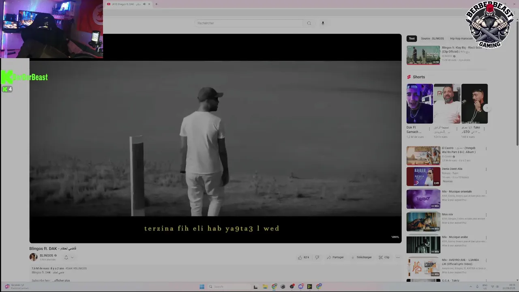Open the Shorts section heading

pyautogui.click(x=416, y=77)
